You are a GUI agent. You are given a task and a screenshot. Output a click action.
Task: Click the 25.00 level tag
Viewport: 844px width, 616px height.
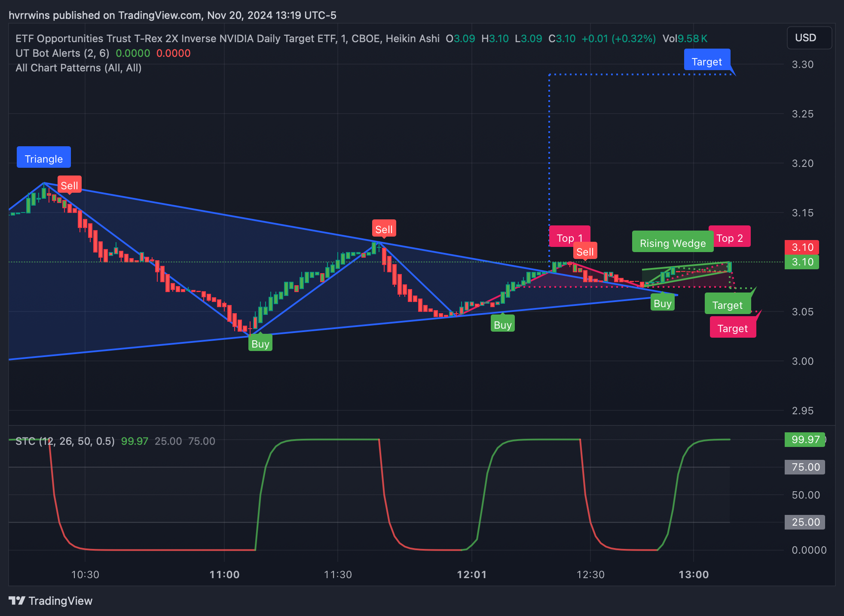point(805,522)
